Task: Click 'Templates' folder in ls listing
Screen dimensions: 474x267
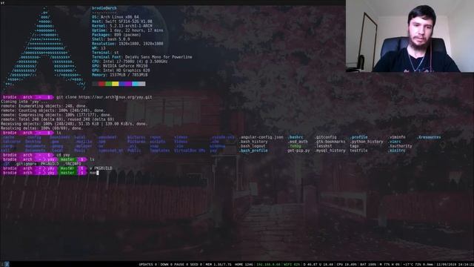Action: click(160, 151)
